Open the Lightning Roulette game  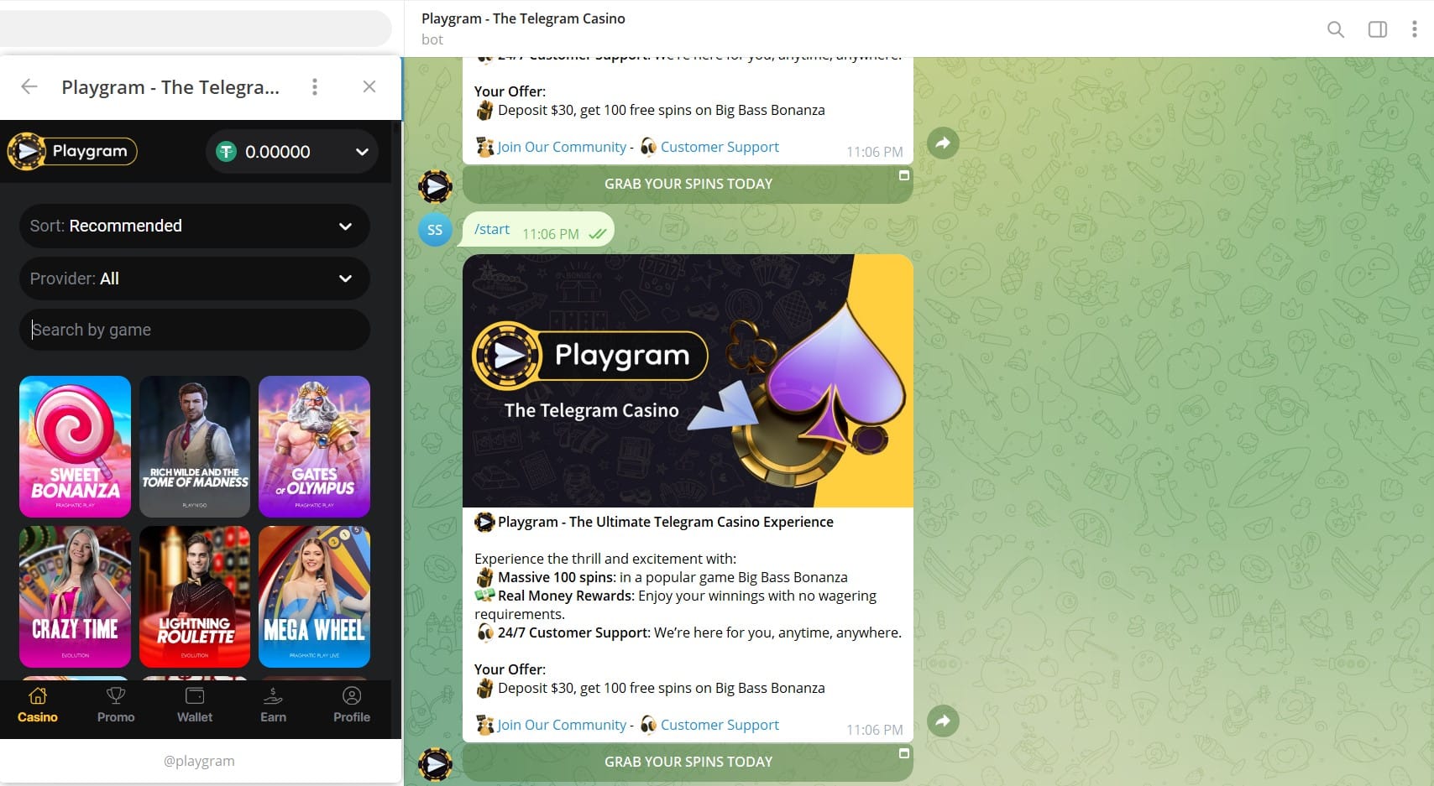coord(195,596)
